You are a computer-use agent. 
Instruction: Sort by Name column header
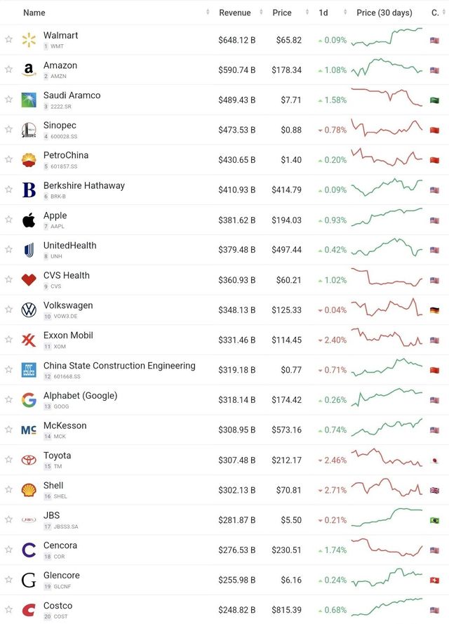pyautogui.click(x=34, y=13)
